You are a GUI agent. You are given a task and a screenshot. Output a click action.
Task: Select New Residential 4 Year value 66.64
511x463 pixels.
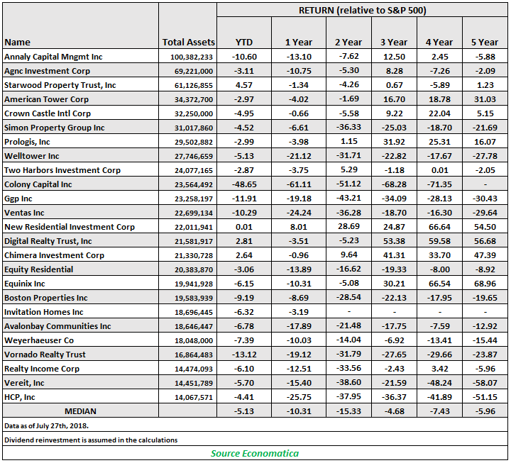(x=439, y=227)
